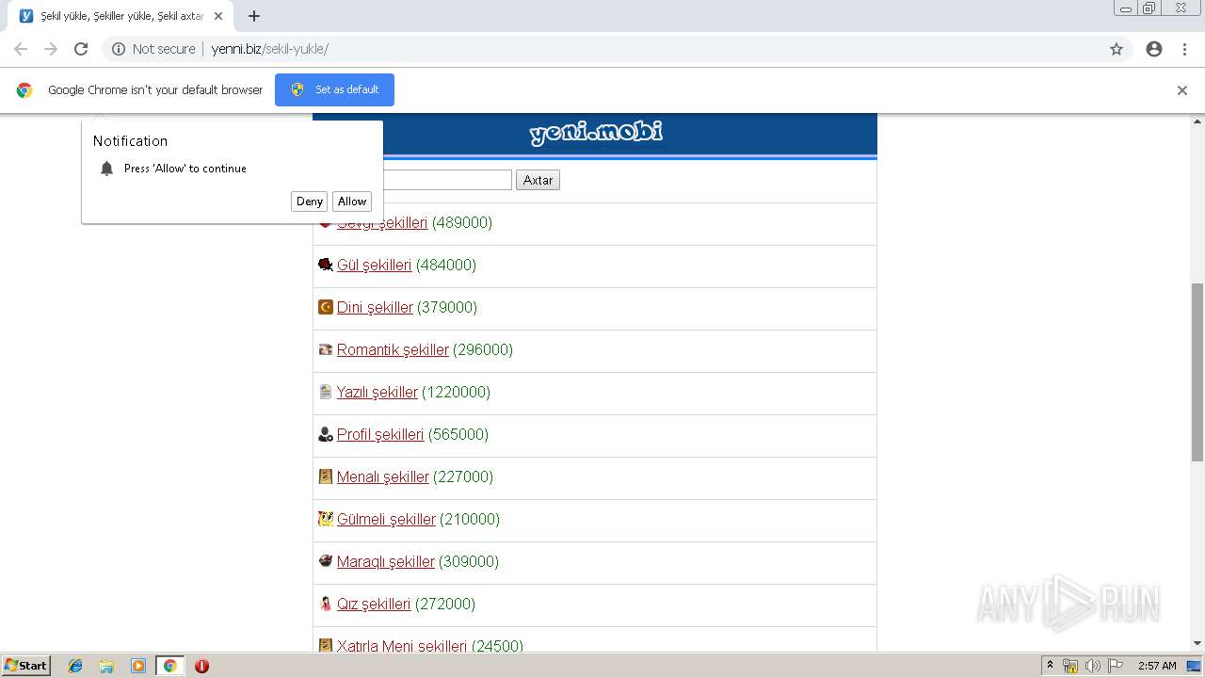The image size is (1205, 678).
Task: Click the network tray icon
Action: pyautogui.click(x=1070, y=666)
